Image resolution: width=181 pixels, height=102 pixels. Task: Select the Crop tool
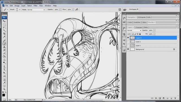tap(4, 34)
